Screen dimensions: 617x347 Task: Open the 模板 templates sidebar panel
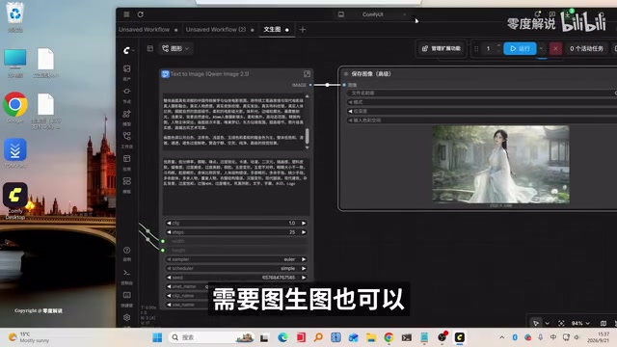coord(126,184)
